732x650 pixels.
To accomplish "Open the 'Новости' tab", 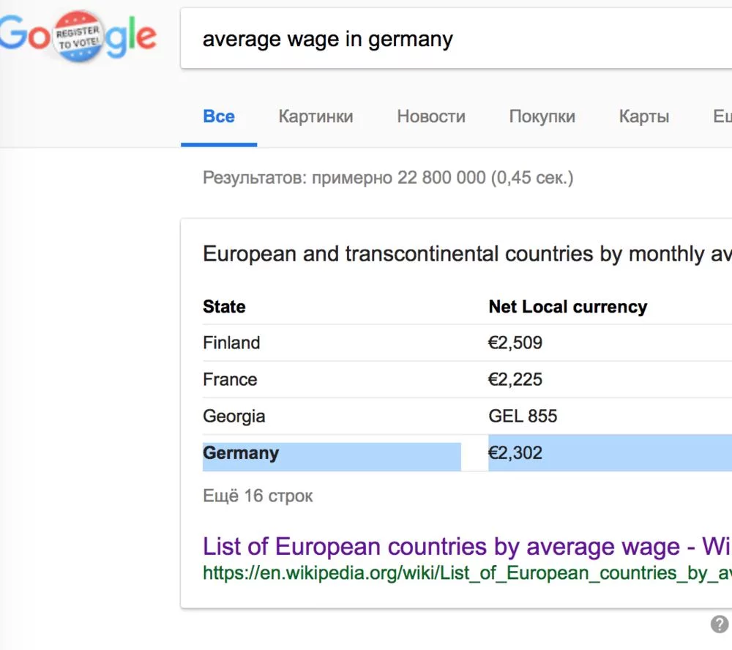I will tap(431, 116).
